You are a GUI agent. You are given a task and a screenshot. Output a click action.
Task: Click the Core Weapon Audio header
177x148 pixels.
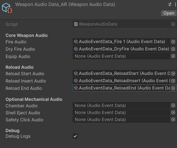[x=27, y=36]
